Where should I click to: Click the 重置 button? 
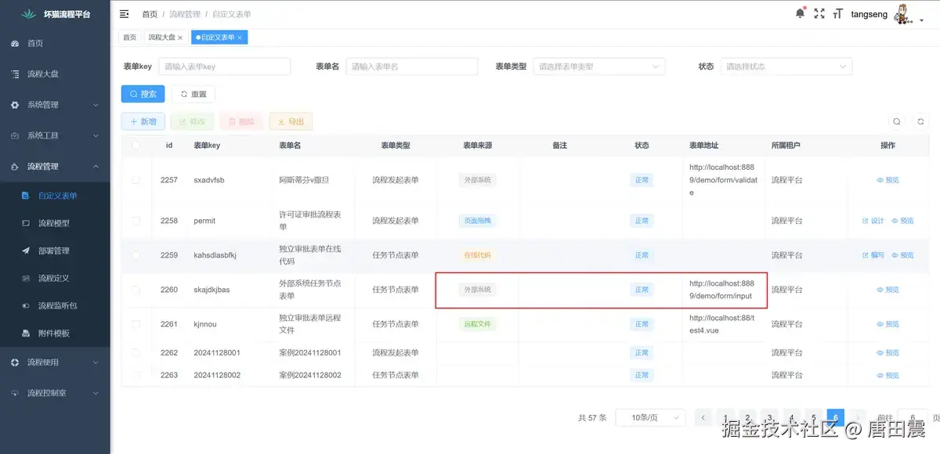tap(193, 94)
